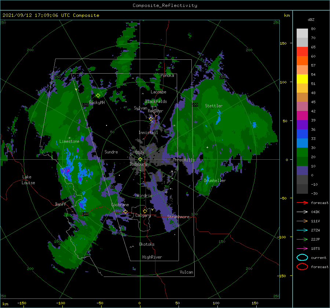Click the Limestone label

click(69, 141)
